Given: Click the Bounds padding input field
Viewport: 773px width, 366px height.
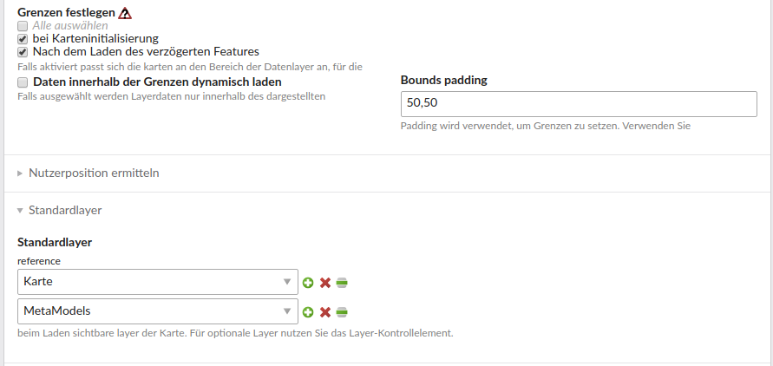Looking at the screenshot, I should (579, 104).
